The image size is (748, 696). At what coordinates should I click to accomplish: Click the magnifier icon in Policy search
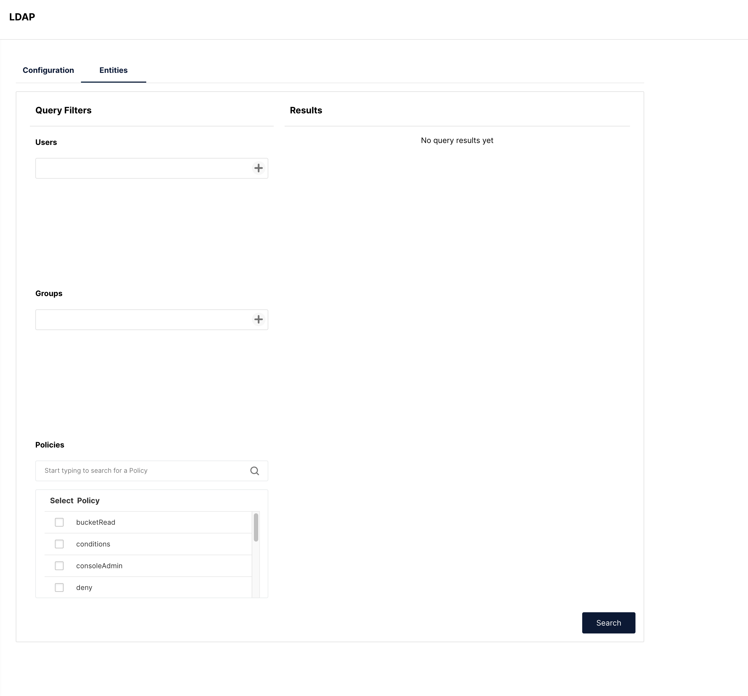254,471
